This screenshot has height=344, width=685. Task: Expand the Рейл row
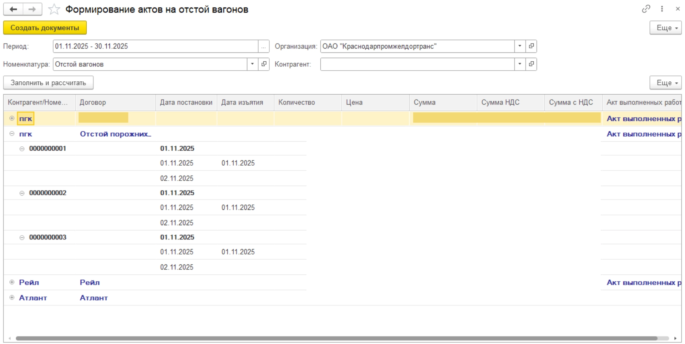point(12,282)
